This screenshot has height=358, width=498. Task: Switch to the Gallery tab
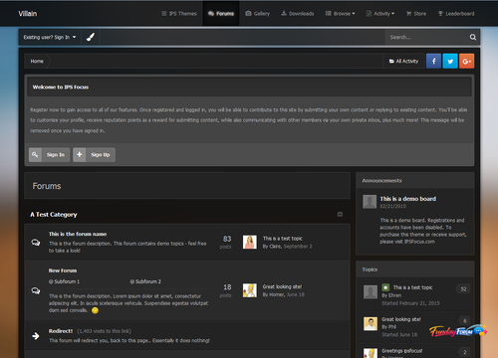click(x=258, y=14)
